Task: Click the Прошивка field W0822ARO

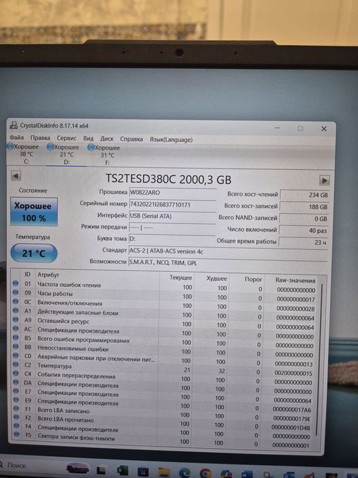Action: [x=173, y=193]
